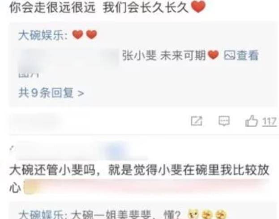Click the small icon beside the second commenter's name
279x219 pixels.
click(x=12, y=148)
